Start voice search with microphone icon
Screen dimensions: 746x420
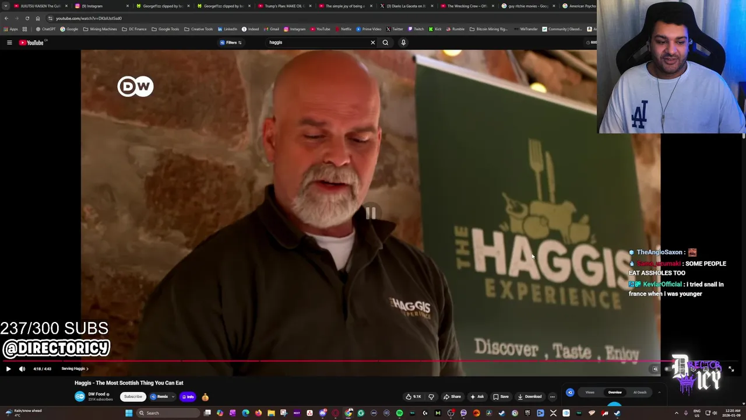tap(403, 43)
